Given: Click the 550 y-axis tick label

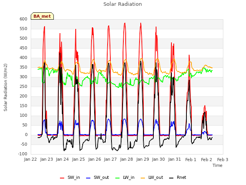Looking at the screenshot, I should [x=23, y=29].
